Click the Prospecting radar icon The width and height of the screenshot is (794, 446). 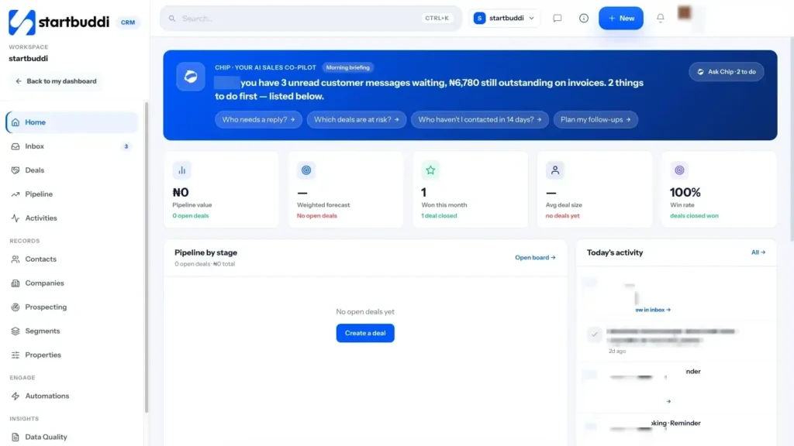pos(16,307)
